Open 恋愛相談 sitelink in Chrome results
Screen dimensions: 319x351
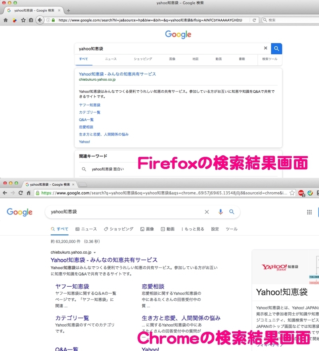click(153, 286)
